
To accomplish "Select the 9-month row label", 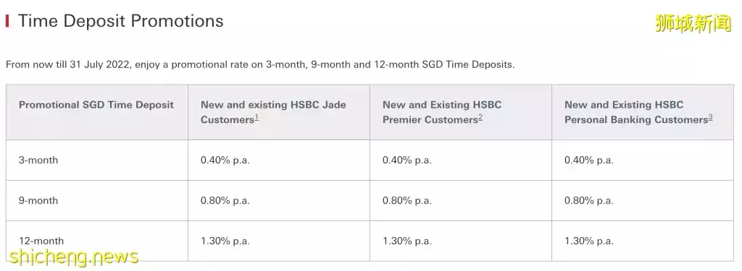I will tap(38, 201).
